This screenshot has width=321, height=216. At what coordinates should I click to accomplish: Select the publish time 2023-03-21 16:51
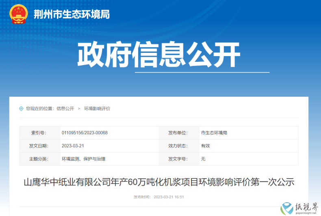click(169, 197)
